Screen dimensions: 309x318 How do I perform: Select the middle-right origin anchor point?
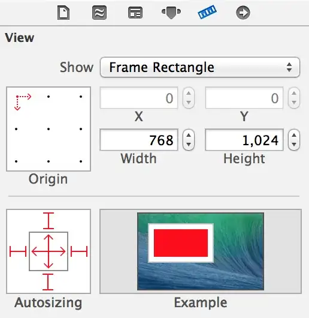81,129
